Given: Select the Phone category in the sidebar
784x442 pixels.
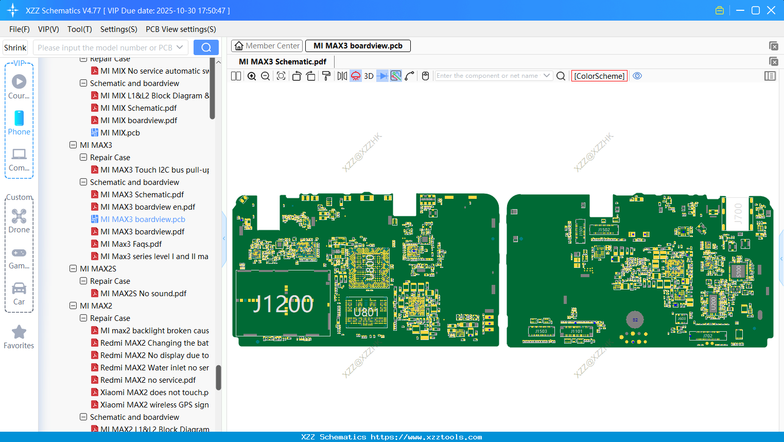Looking at the screenshot, I should 19,123.
